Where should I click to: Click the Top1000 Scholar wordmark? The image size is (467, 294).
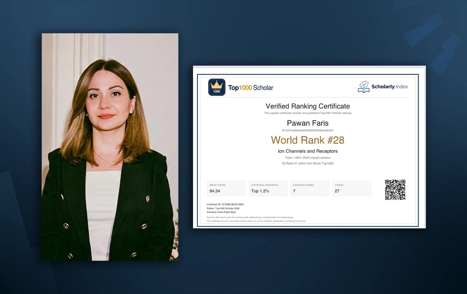pos(251,88)
